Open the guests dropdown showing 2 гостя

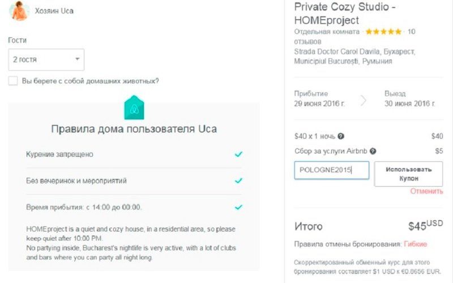coord(46,59)
